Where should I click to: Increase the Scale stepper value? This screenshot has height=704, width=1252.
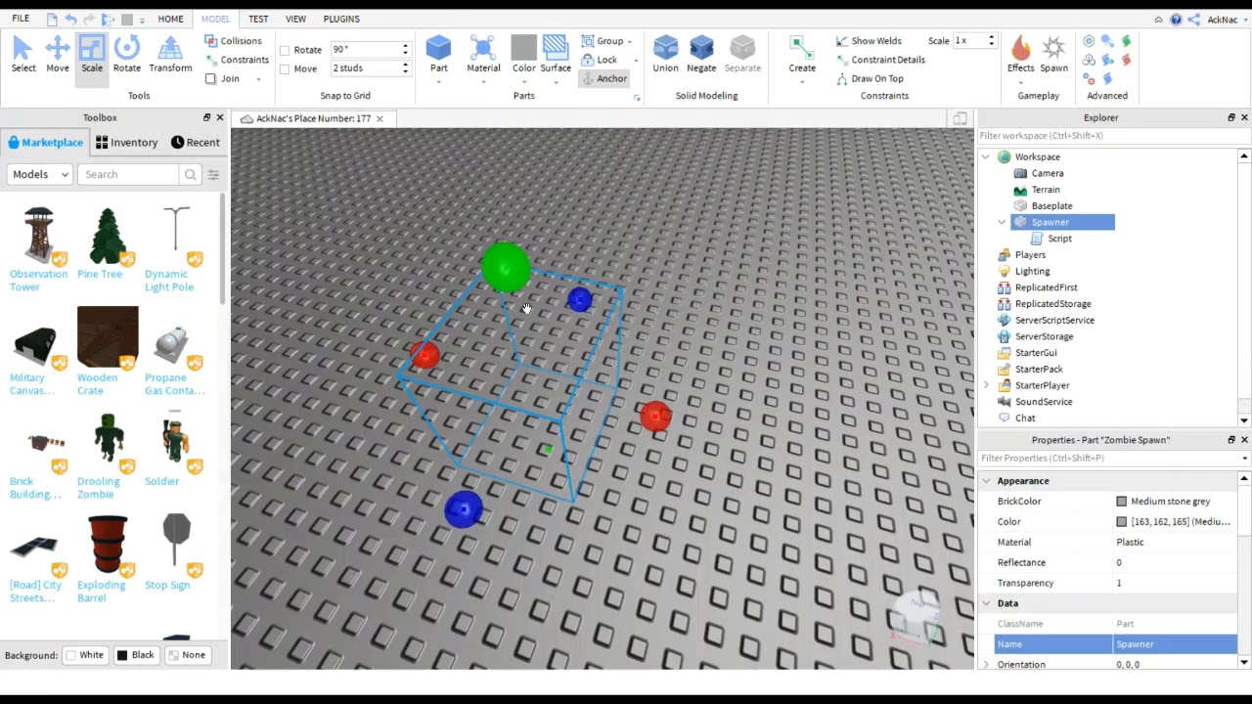point(991,37)
